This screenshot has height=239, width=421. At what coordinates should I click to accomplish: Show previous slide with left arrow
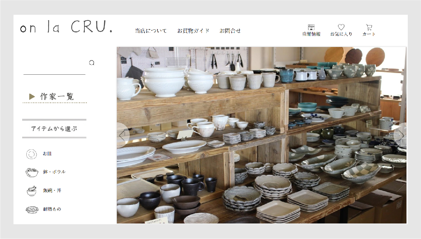122,135
